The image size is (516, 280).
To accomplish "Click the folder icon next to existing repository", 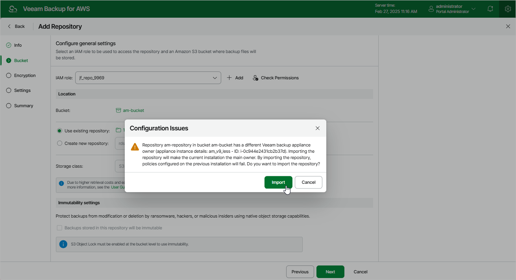I will pos(118,130).
